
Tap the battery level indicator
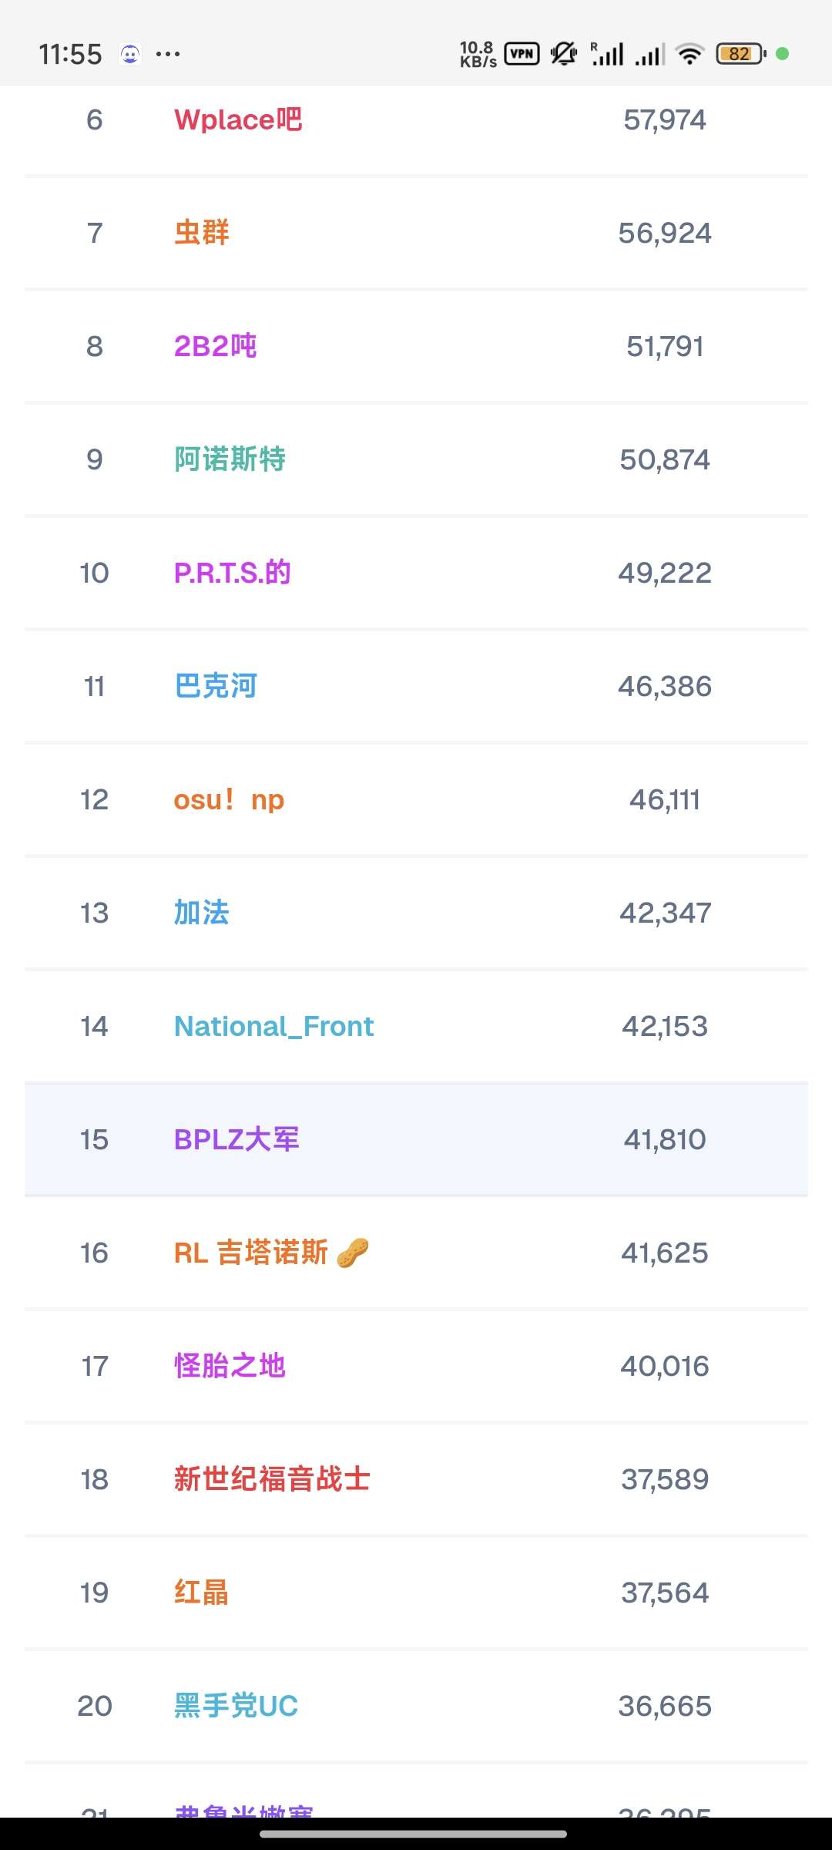point(740,54)
